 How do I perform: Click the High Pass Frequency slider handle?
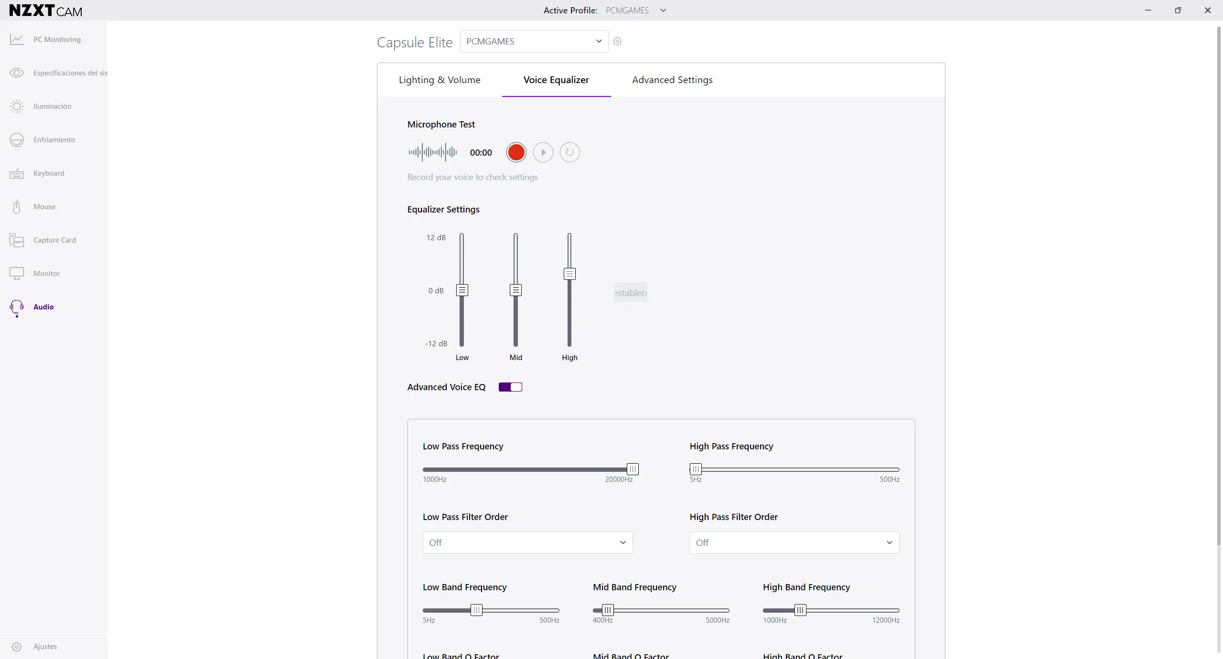(696, 469)
